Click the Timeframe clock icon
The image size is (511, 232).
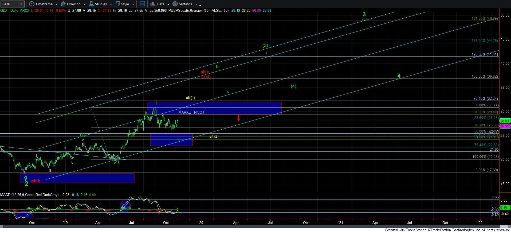32,4
